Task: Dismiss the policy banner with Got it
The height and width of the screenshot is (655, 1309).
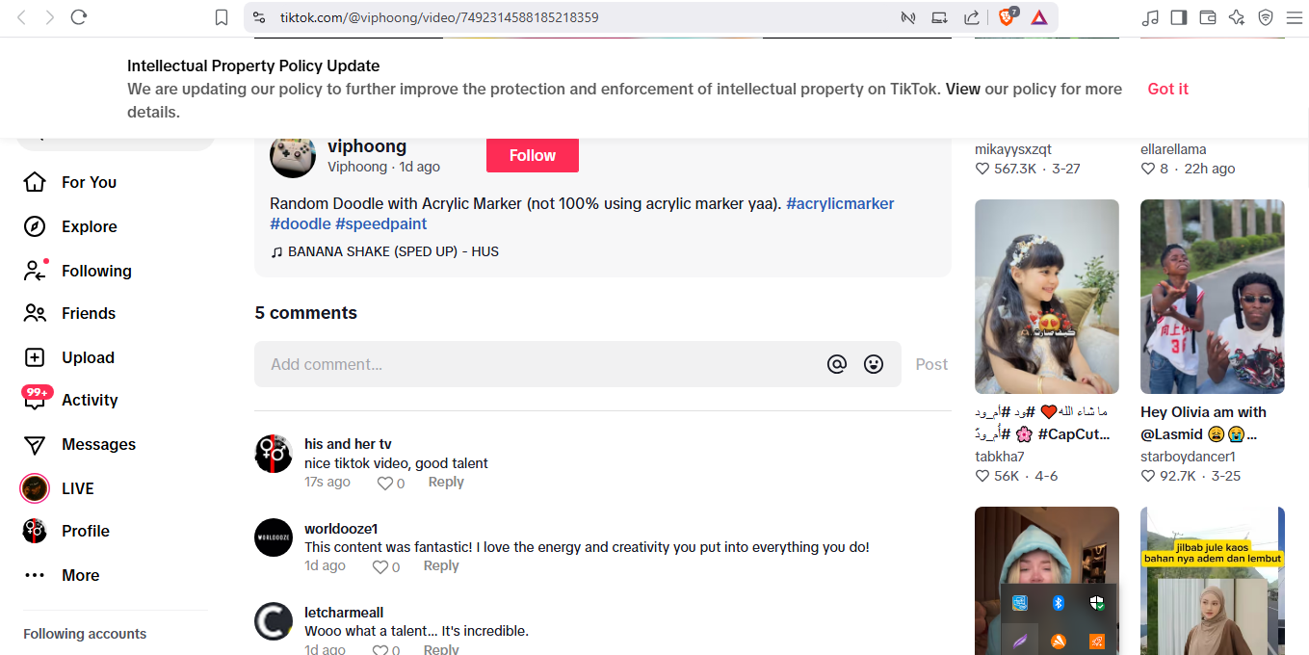Action: [x=1167, y=89]
